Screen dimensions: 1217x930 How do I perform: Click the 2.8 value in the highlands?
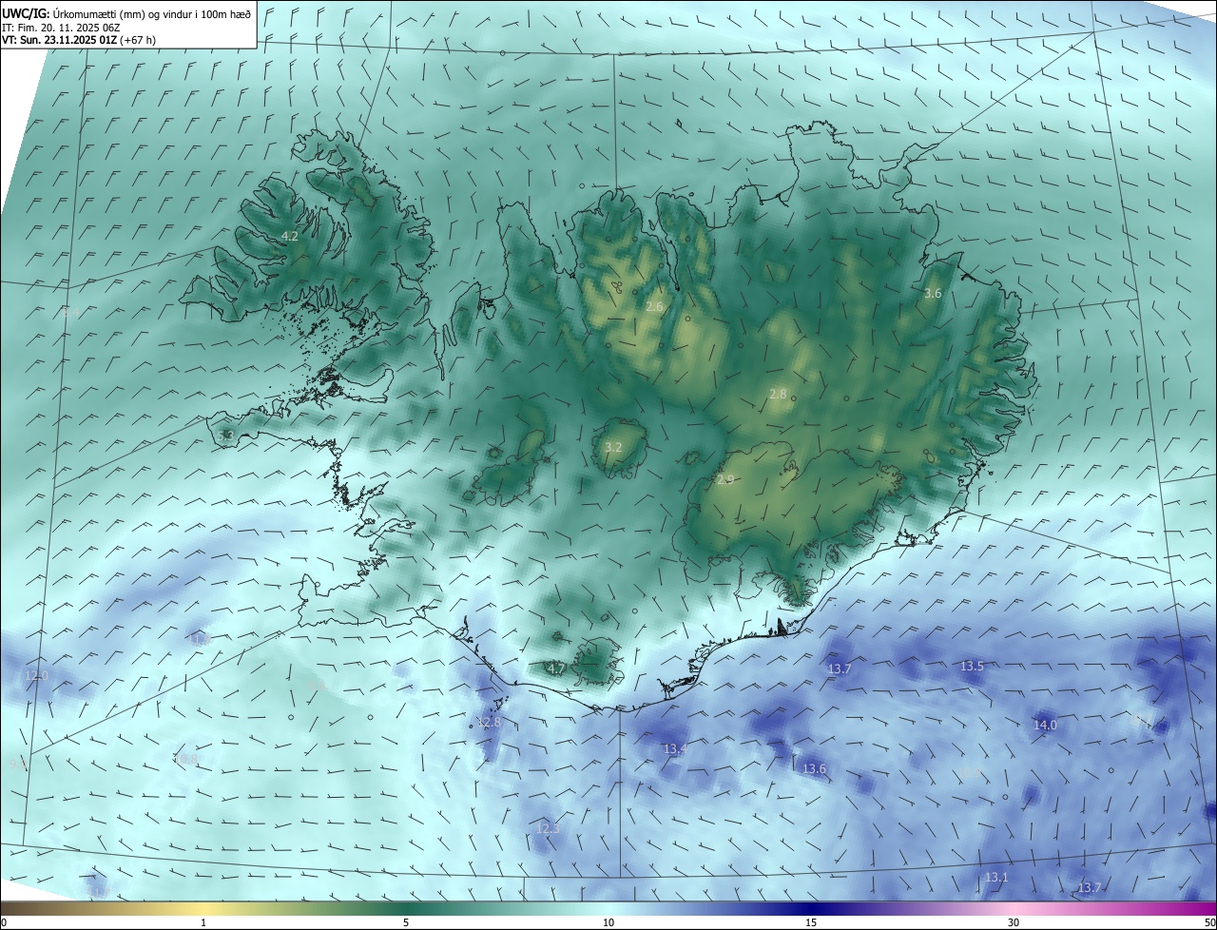[x=778, y=394]
